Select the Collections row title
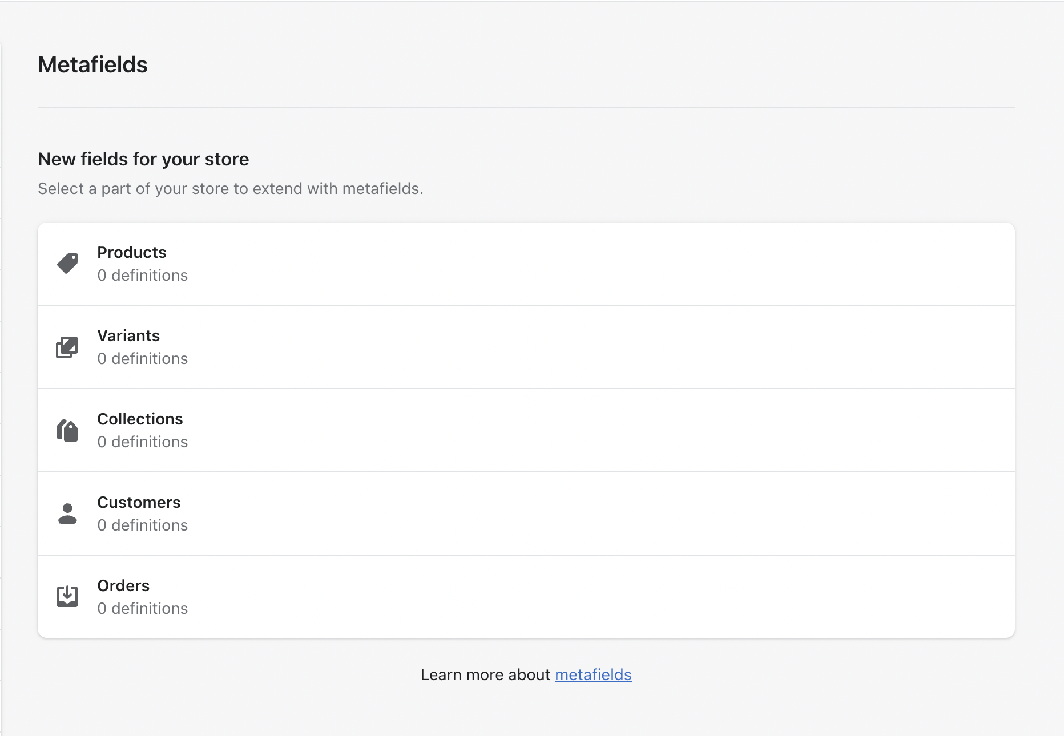Viewport: 1064px width, 736px height. tap(140, 419)
